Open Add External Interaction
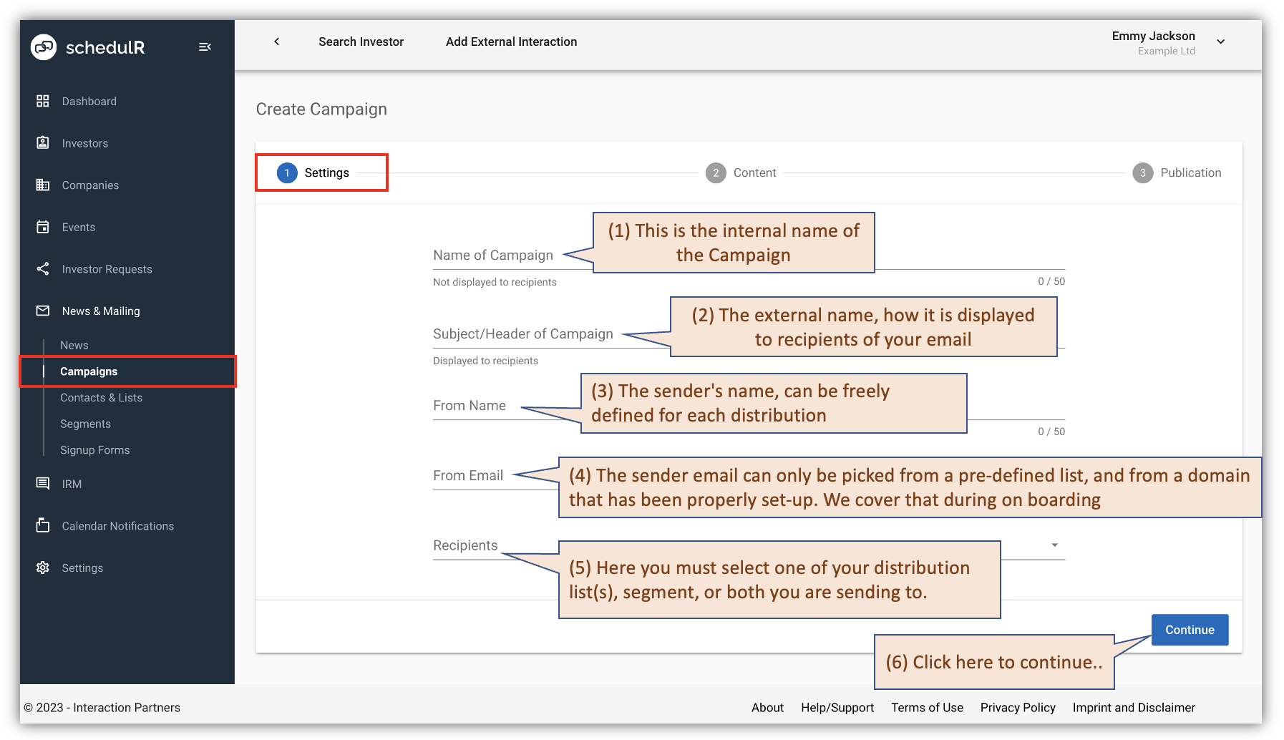 [511, 42]
